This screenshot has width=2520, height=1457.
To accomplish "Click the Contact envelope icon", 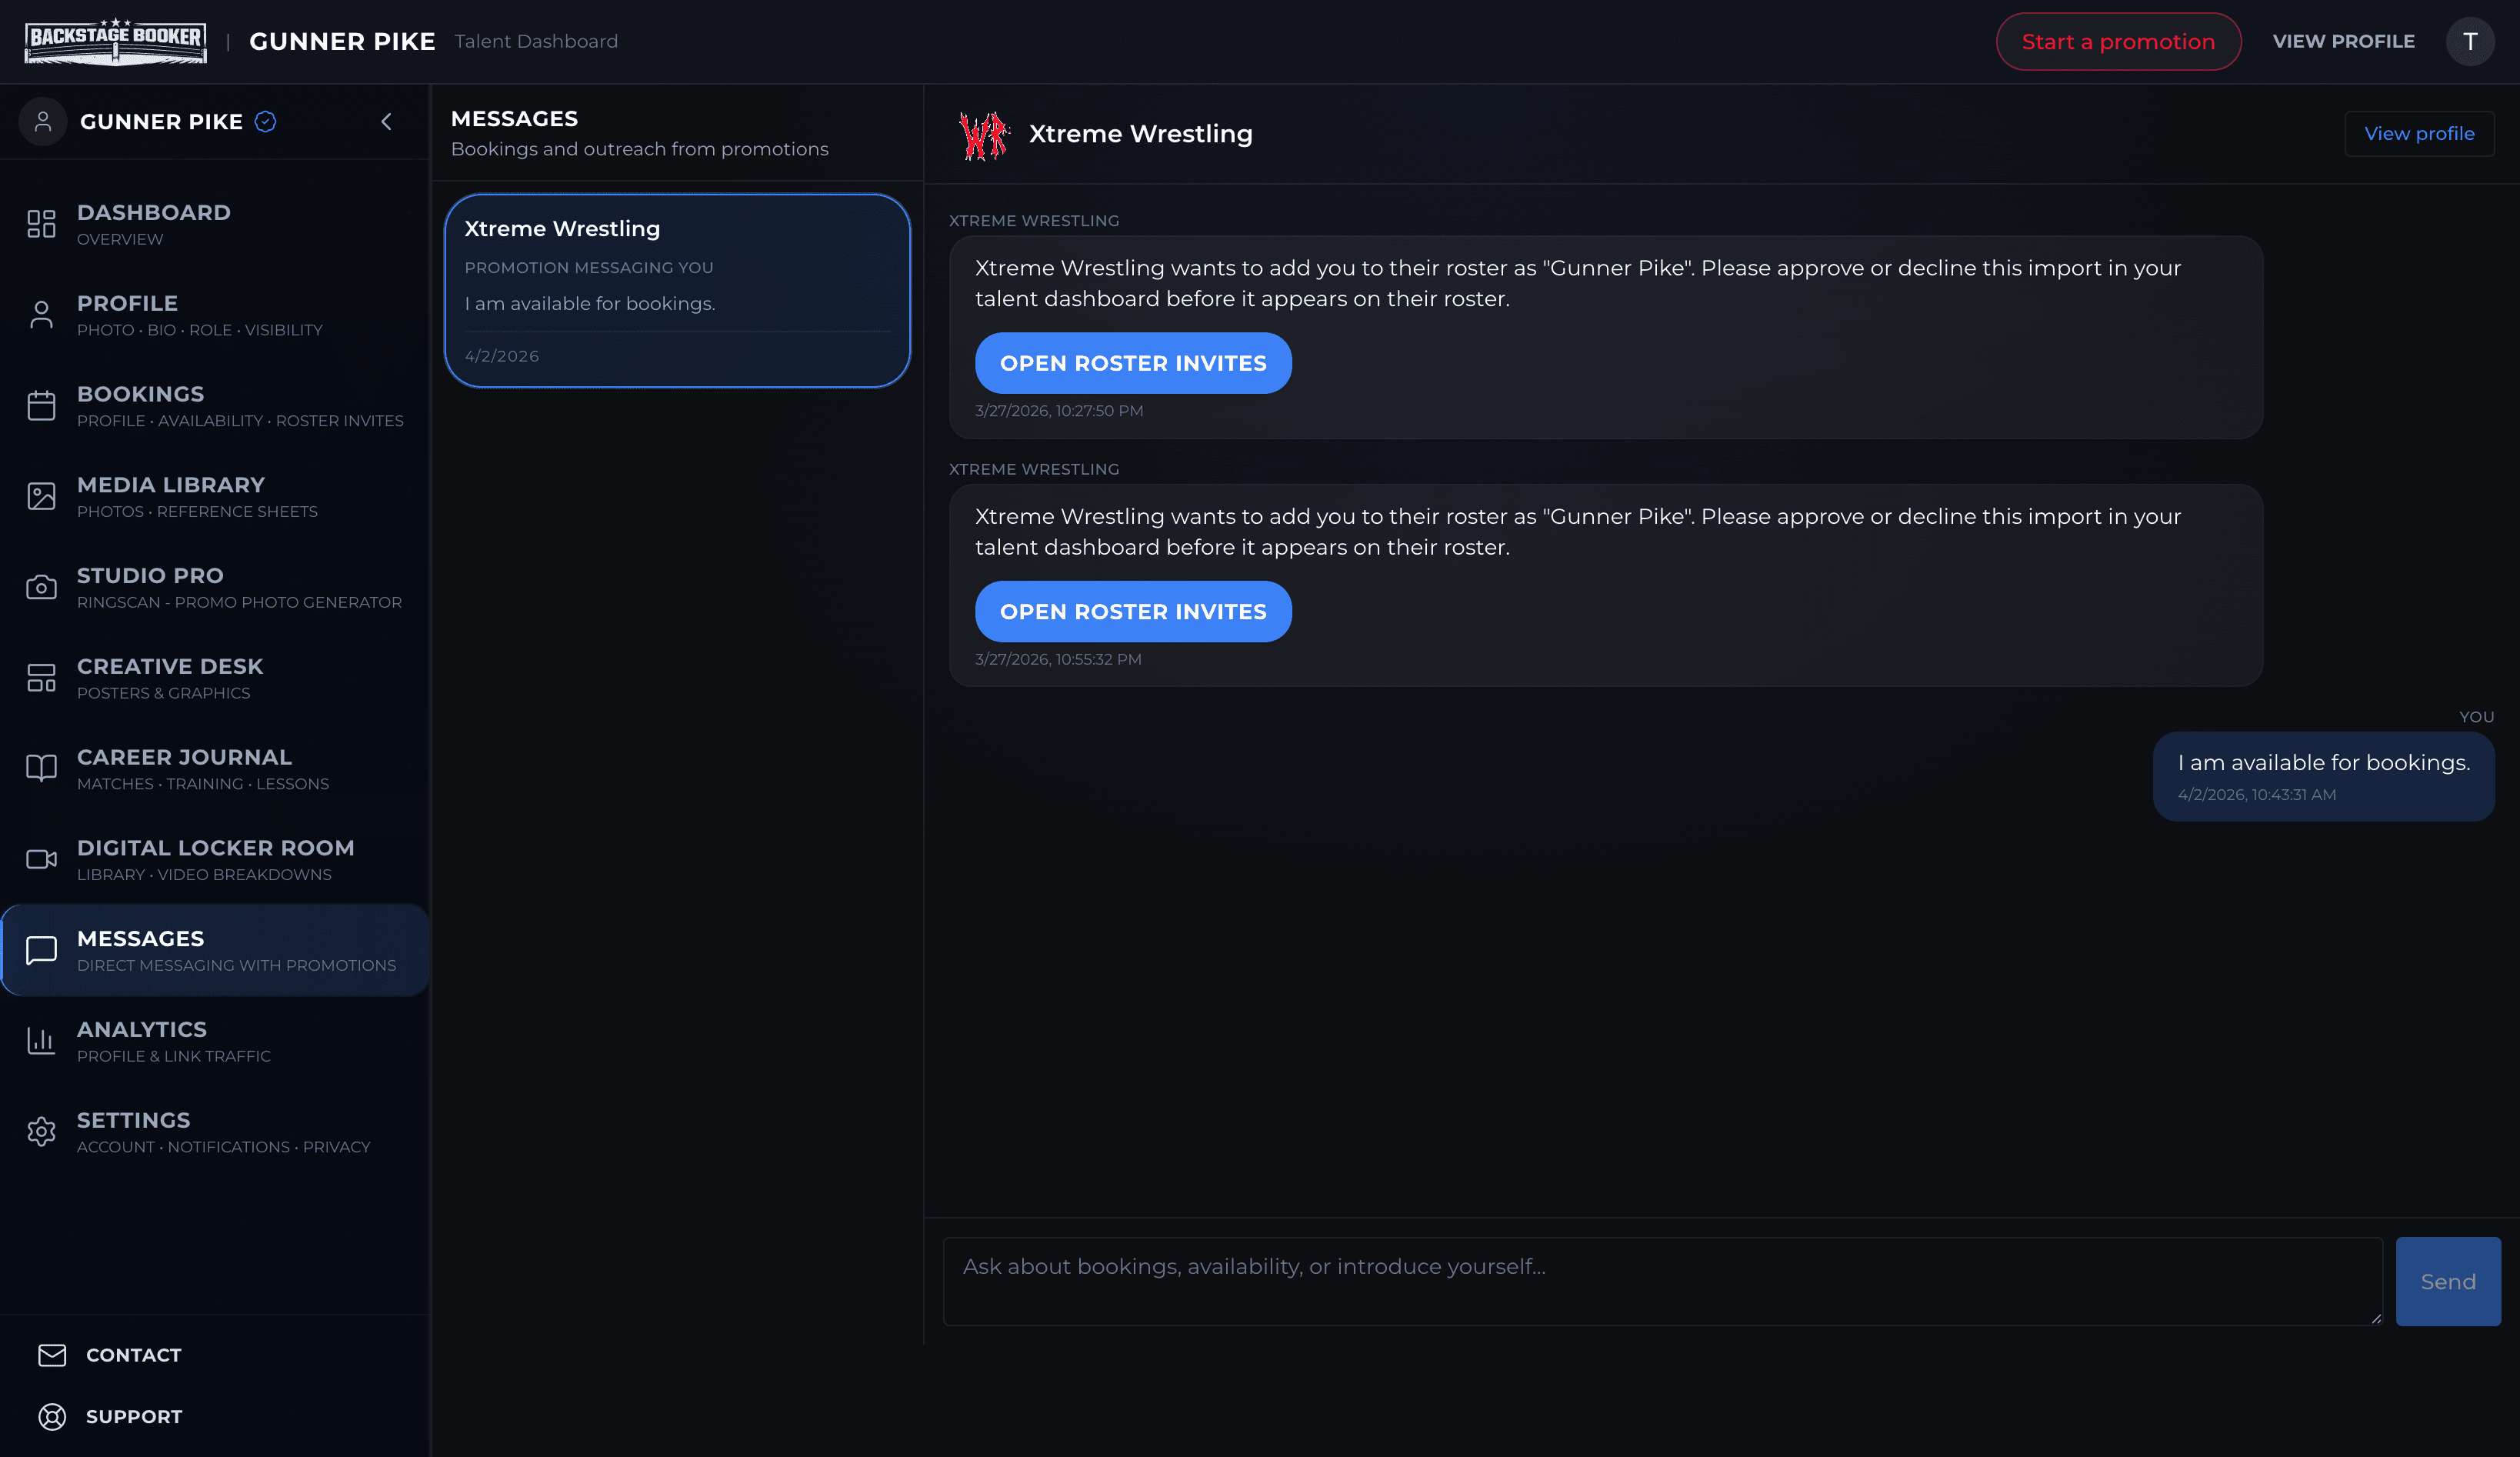I will [x=52, y=1355].
